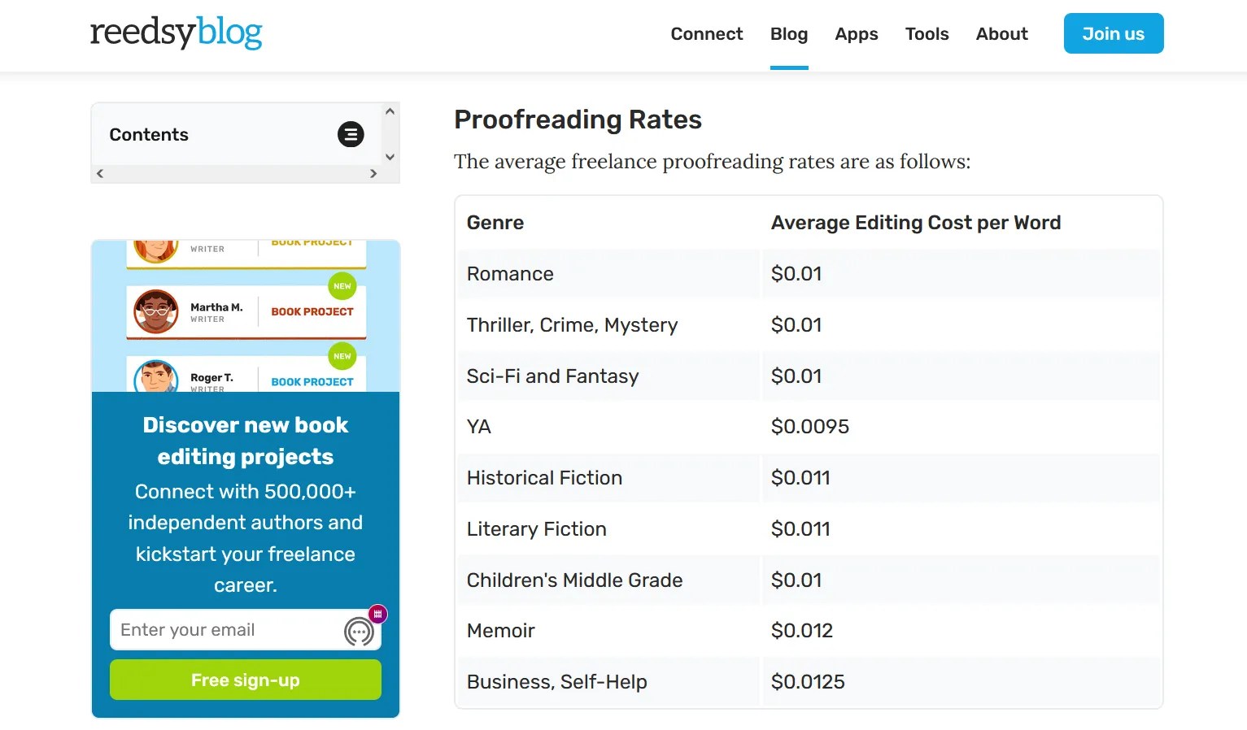The height and width of the screenshot is (730, 1247).
Task: Open the About page
Action: (x=1001, y=33)
